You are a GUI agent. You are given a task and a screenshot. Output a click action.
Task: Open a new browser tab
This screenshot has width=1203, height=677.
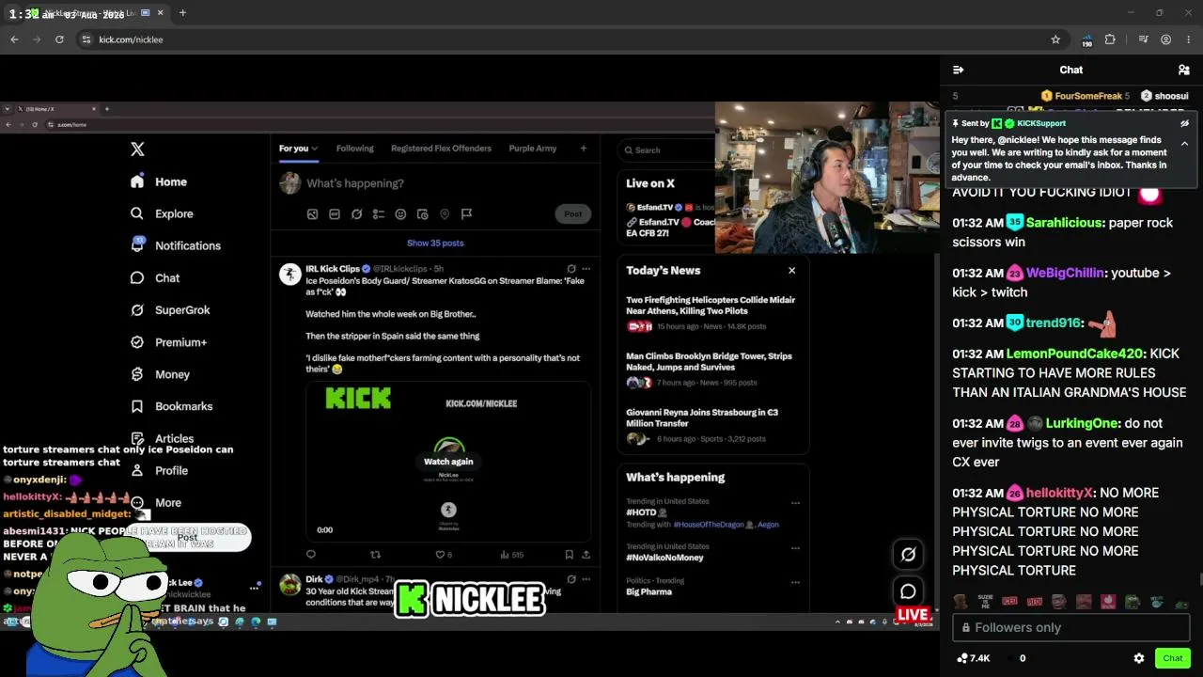point(182,13)
